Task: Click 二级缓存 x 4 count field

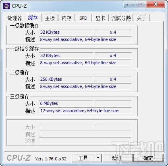Action: 113,79
